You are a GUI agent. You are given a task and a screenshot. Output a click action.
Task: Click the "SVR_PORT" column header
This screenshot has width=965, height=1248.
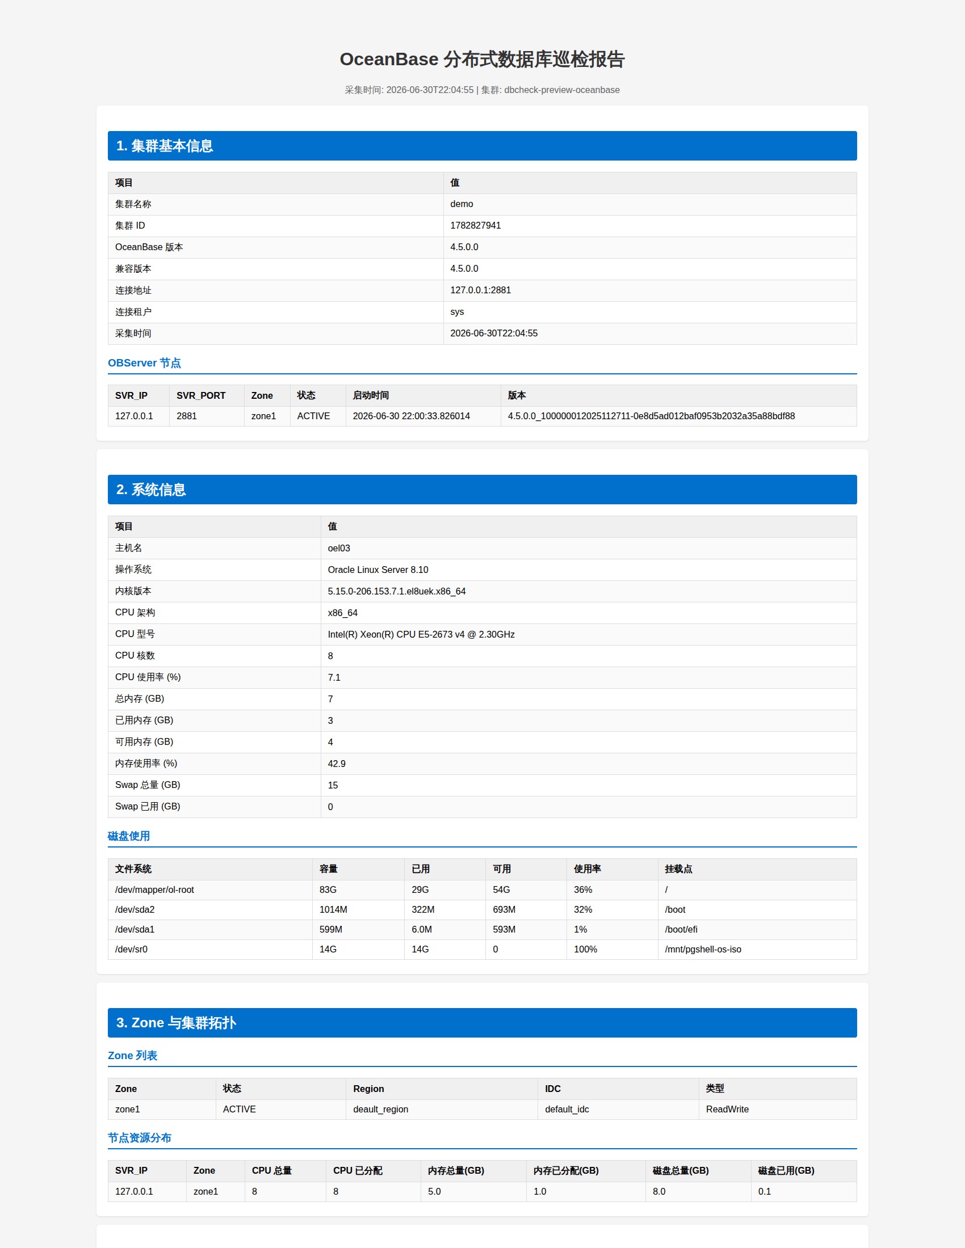click(200, 395)
